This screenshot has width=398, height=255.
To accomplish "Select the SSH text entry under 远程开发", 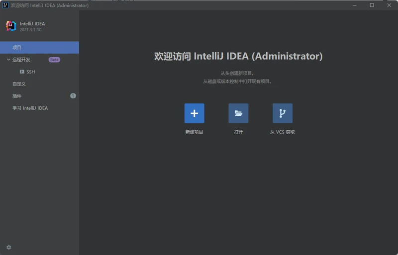I will pos(31,72).
